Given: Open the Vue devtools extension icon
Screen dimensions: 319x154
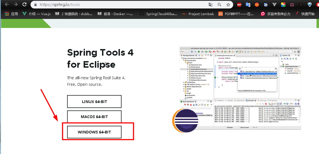Looking at the screenshot, I should (x=274, y=5).
